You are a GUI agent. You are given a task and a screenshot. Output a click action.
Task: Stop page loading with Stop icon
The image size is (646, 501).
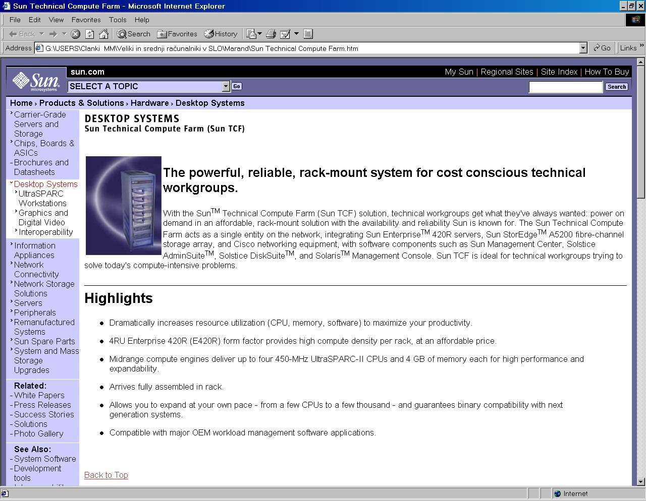pyautogui.click(x=75, y=34)
